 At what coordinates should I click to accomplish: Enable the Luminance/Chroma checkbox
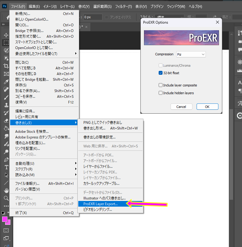(160, 65)
